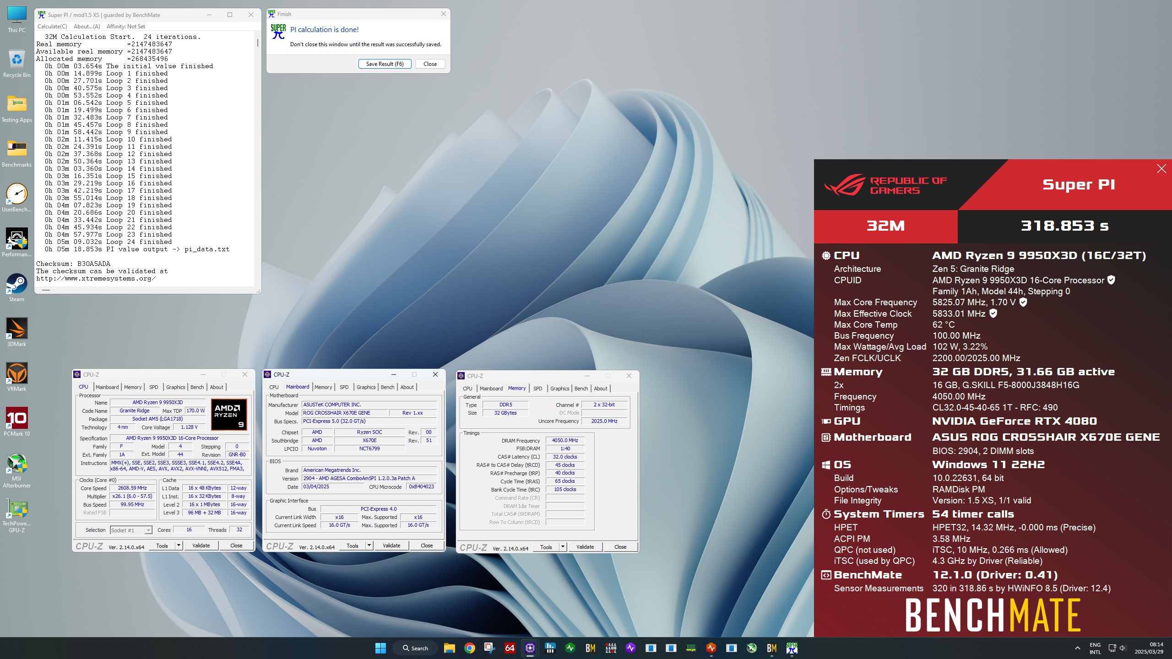Click Affinity: Not Set in Super PI menu bar

coord(126,27)
